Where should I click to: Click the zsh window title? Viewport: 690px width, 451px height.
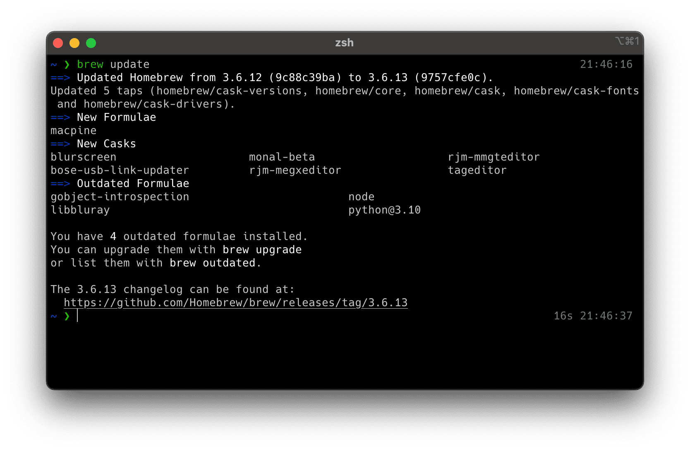(x=344, y=43)
